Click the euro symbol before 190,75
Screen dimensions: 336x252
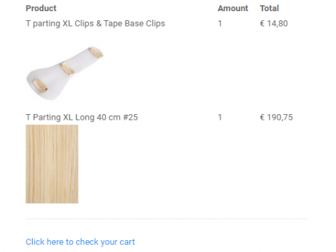coord(262,117)
